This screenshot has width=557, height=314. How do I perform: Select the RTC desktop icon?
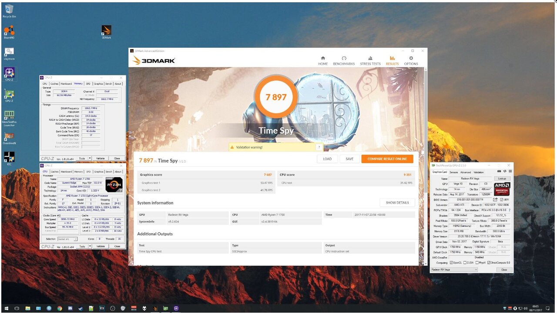pos(9,158)
